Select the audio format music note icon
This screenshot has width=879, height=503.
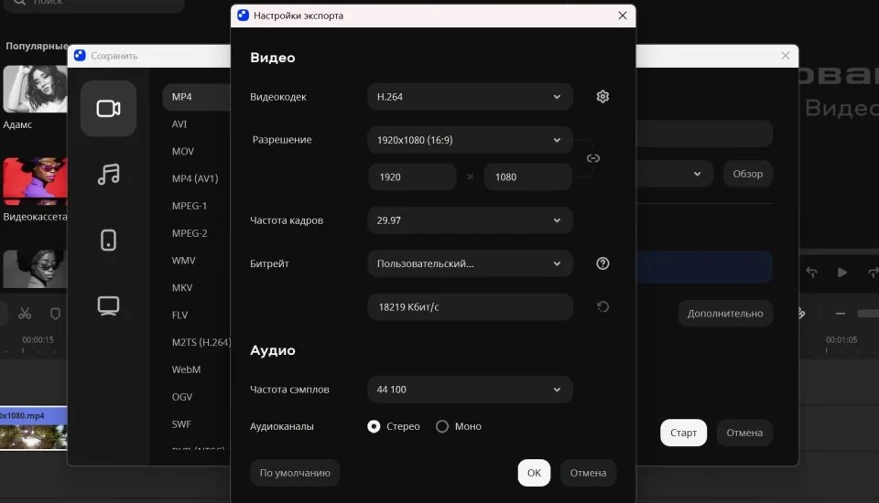click(108, 174)
